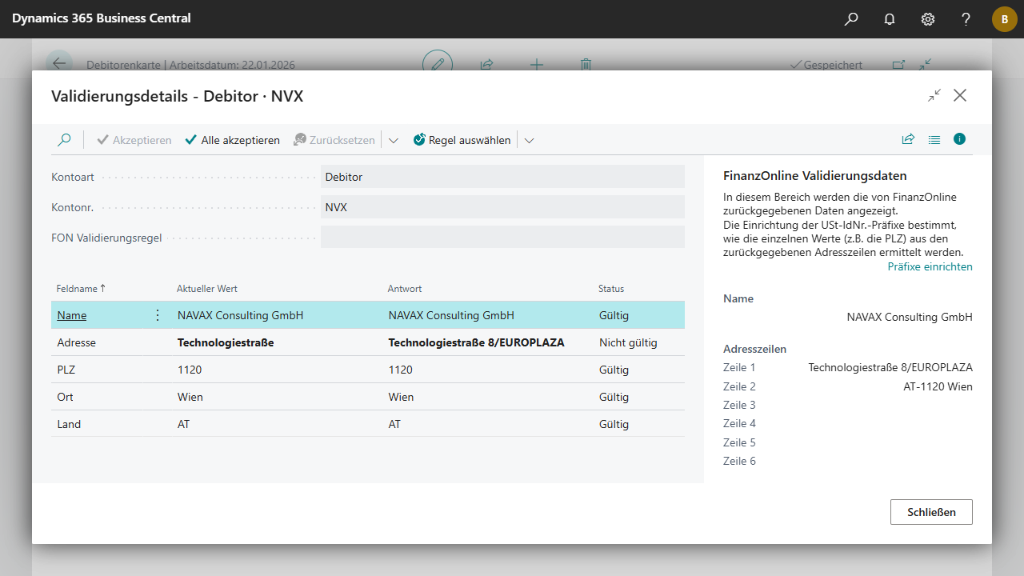This screenshot has width=1024, height=576.
Task: Select the Land row
Action: point(368,424)
